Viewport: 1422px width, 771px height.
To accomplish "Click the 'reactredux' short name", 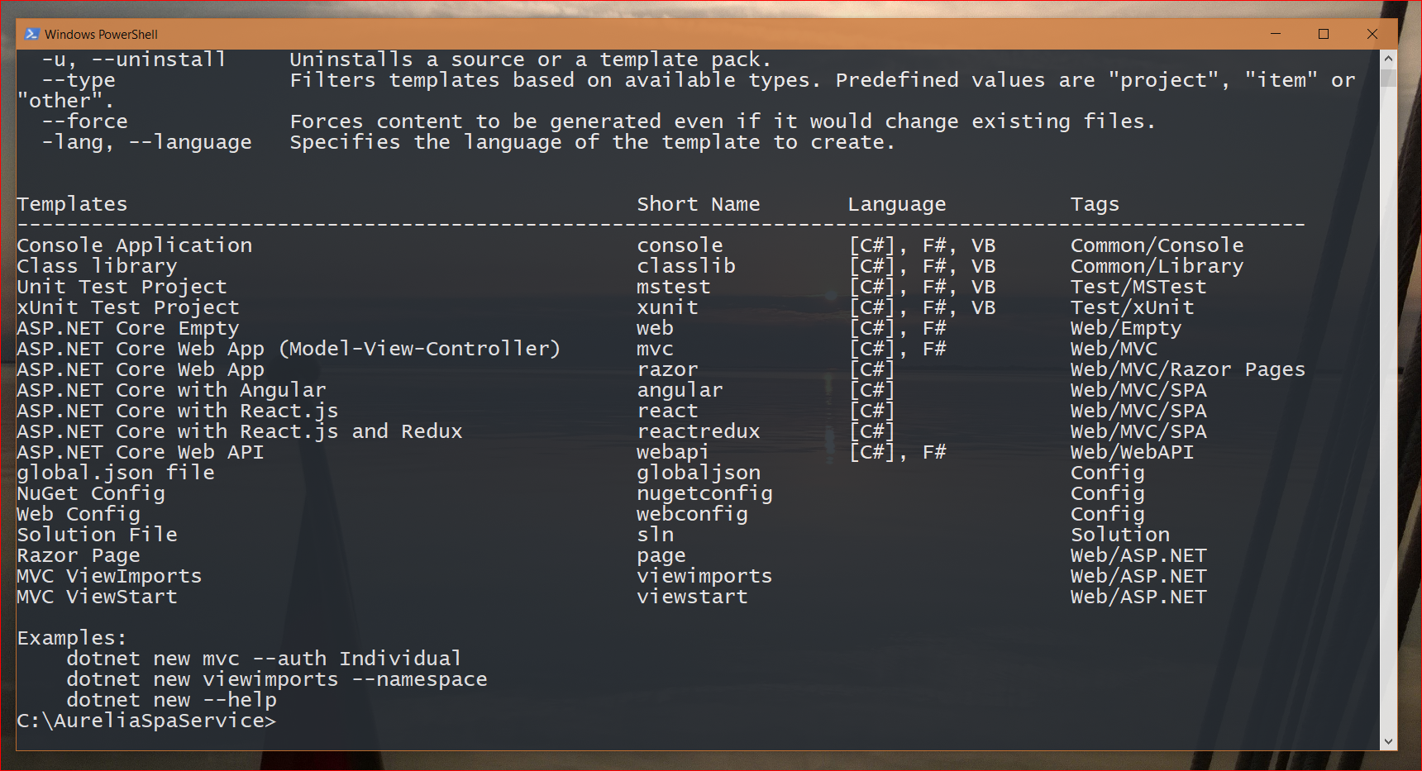I will click(699, 431).
